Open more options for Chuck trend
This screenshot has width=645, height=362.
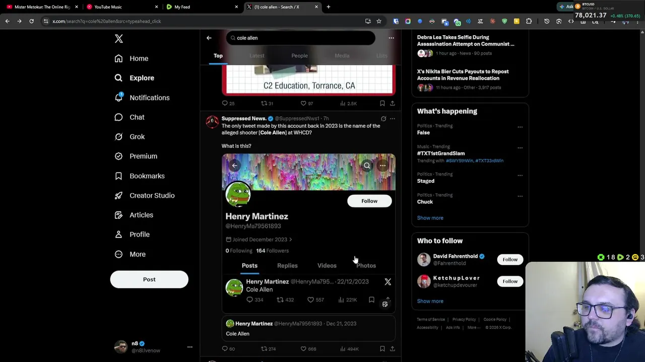(x=520, y=196)
